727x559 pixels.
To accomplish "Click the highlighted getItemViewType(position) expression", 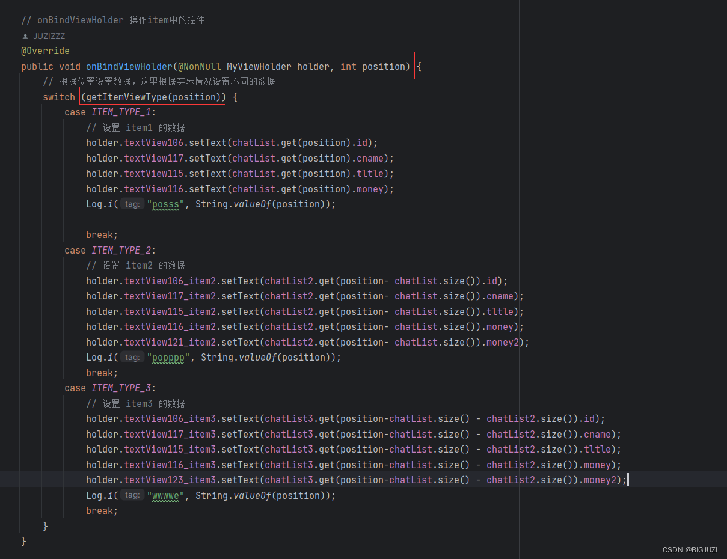I will click(x=153, y=96).
